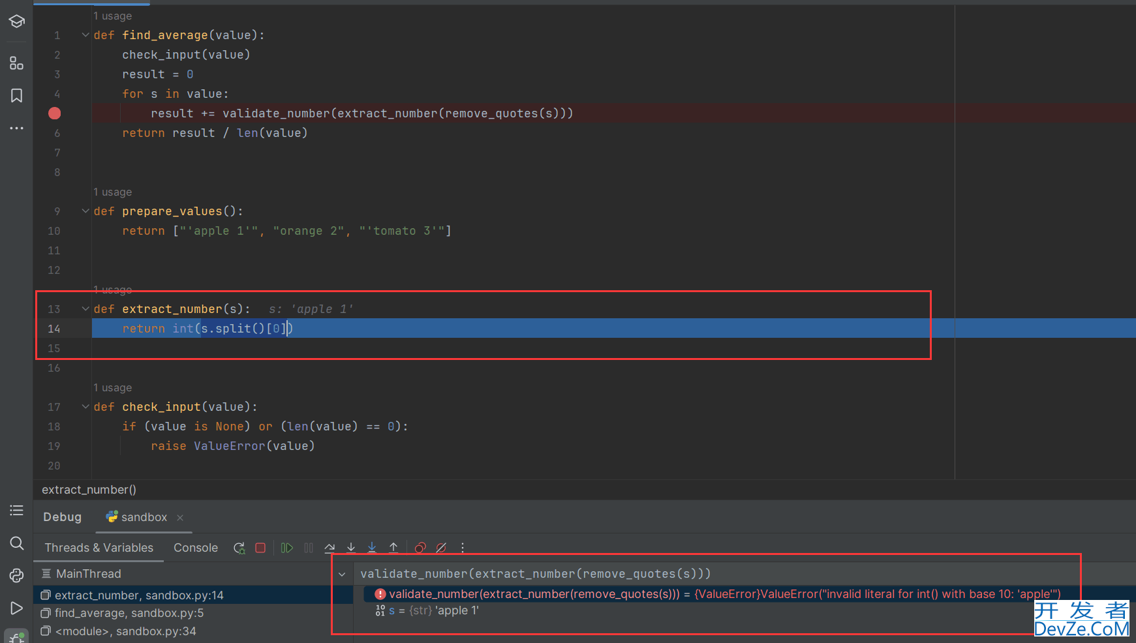Click the 'return result / len(value)' line
This screenshot has width=1136, height=643.
(x=215, y=133)
